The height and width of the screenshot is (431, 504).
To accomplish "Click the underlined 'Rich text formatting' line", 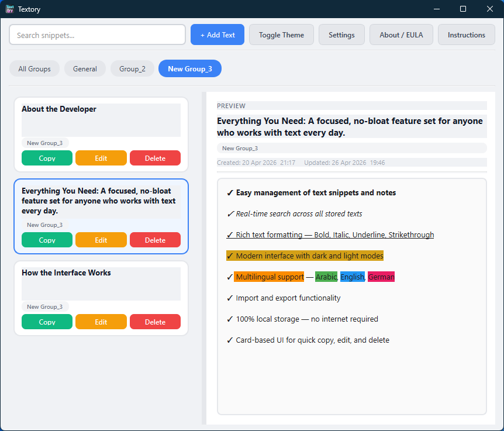I will pyautogui.click(x=330, y=235).
